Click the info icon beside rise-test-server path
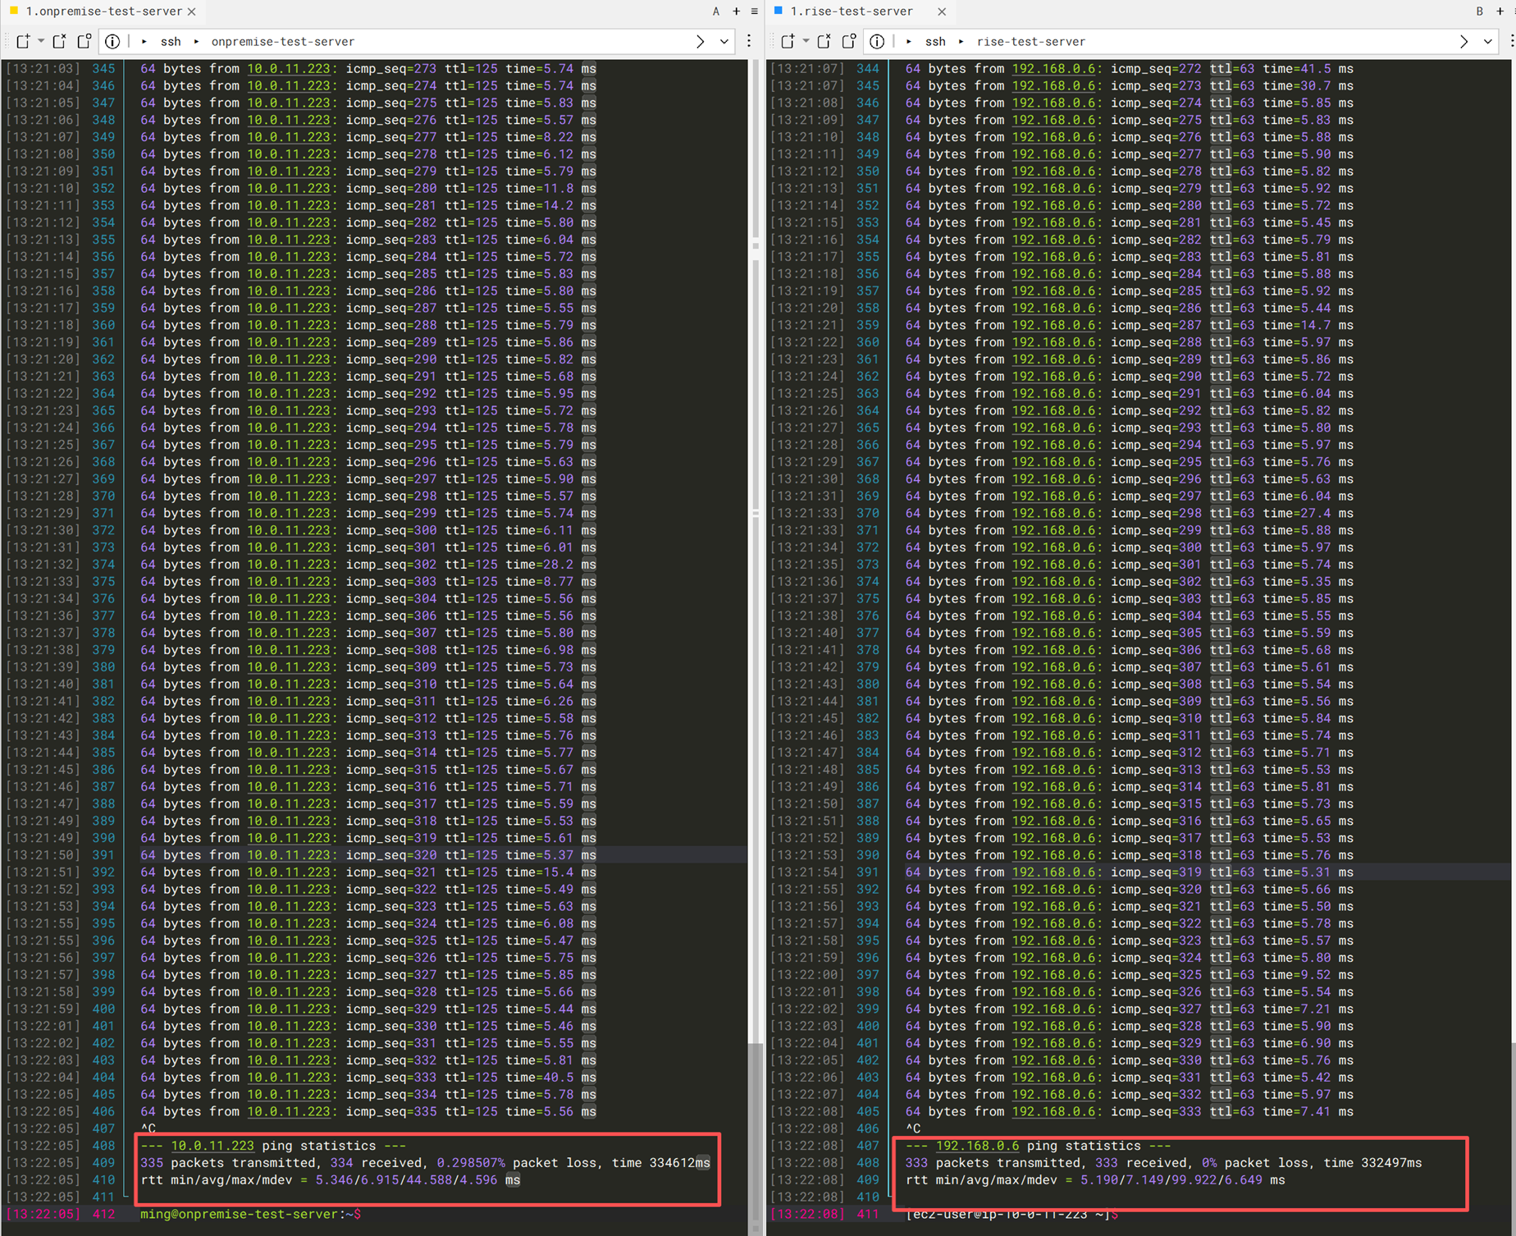Image resolution: width=1516 pixels, height=1236 pixels. point(877,41)
